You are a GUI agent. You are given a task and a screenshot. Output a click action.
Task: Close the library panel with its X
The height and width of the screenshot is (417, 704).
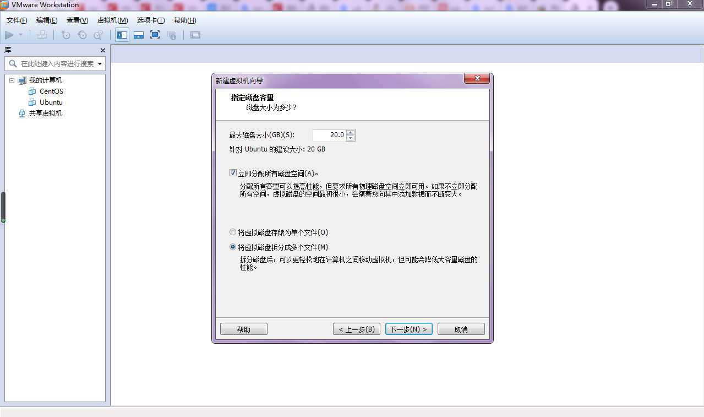[103, 50]
